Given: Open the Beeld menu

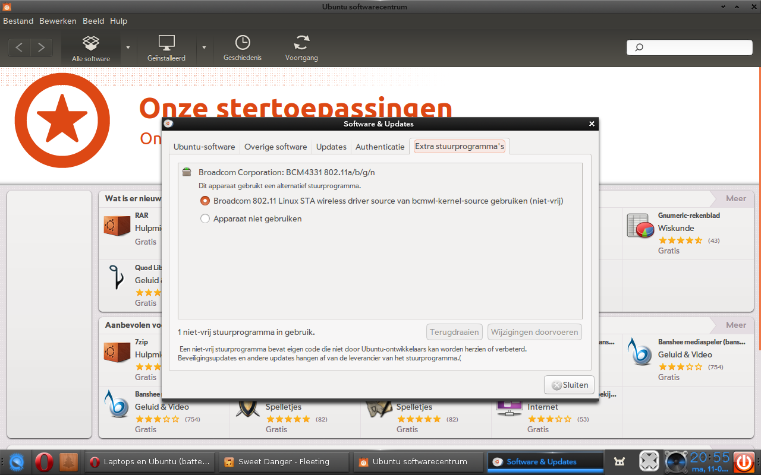Looking at the screenshot, I should (93, 21).
